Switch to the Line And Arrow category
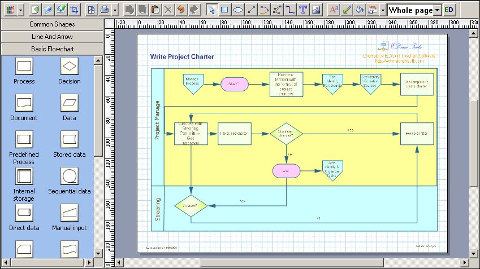This screenshot has width=480, height=269. 53,37
